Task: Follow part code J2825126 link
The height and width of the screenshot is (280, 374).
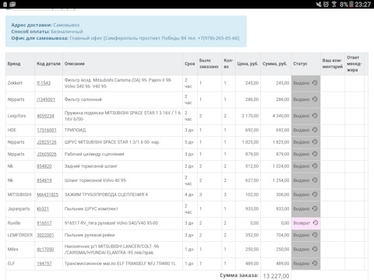Action: point(47,142)
